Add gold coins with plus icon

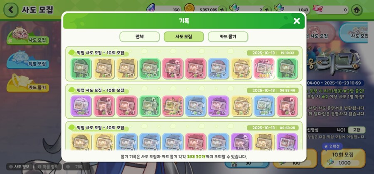[222, 10]
